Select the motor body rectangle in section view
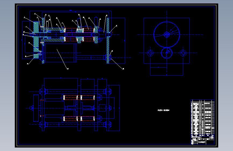 [x=60, y=53]
